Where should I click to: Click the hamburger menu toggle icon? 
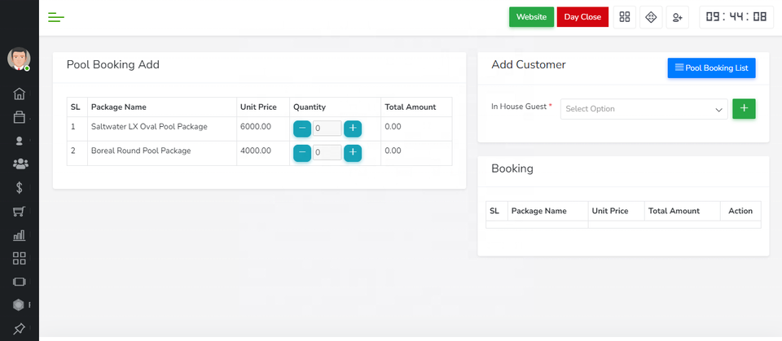[x=56, y=17]
